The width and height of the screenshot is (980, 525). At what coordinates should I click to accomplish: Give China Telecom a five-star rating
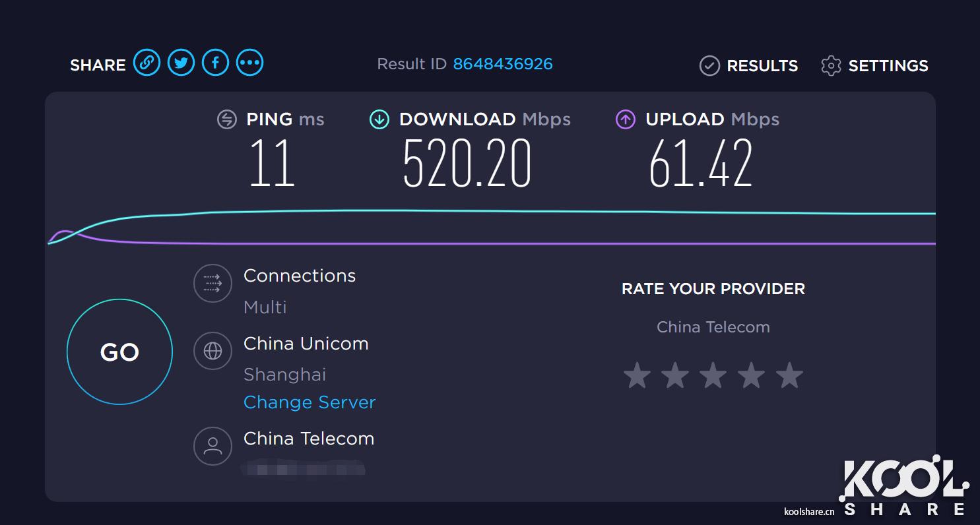pyautogui.click(x=789, y=375)
